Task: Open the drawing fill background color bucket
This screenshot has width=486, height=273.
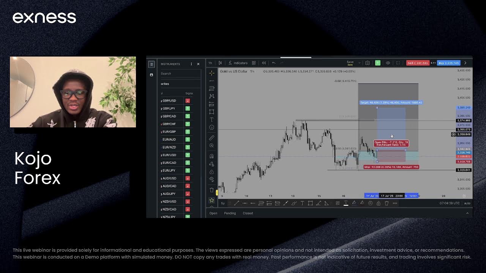Action: [354, 204]
